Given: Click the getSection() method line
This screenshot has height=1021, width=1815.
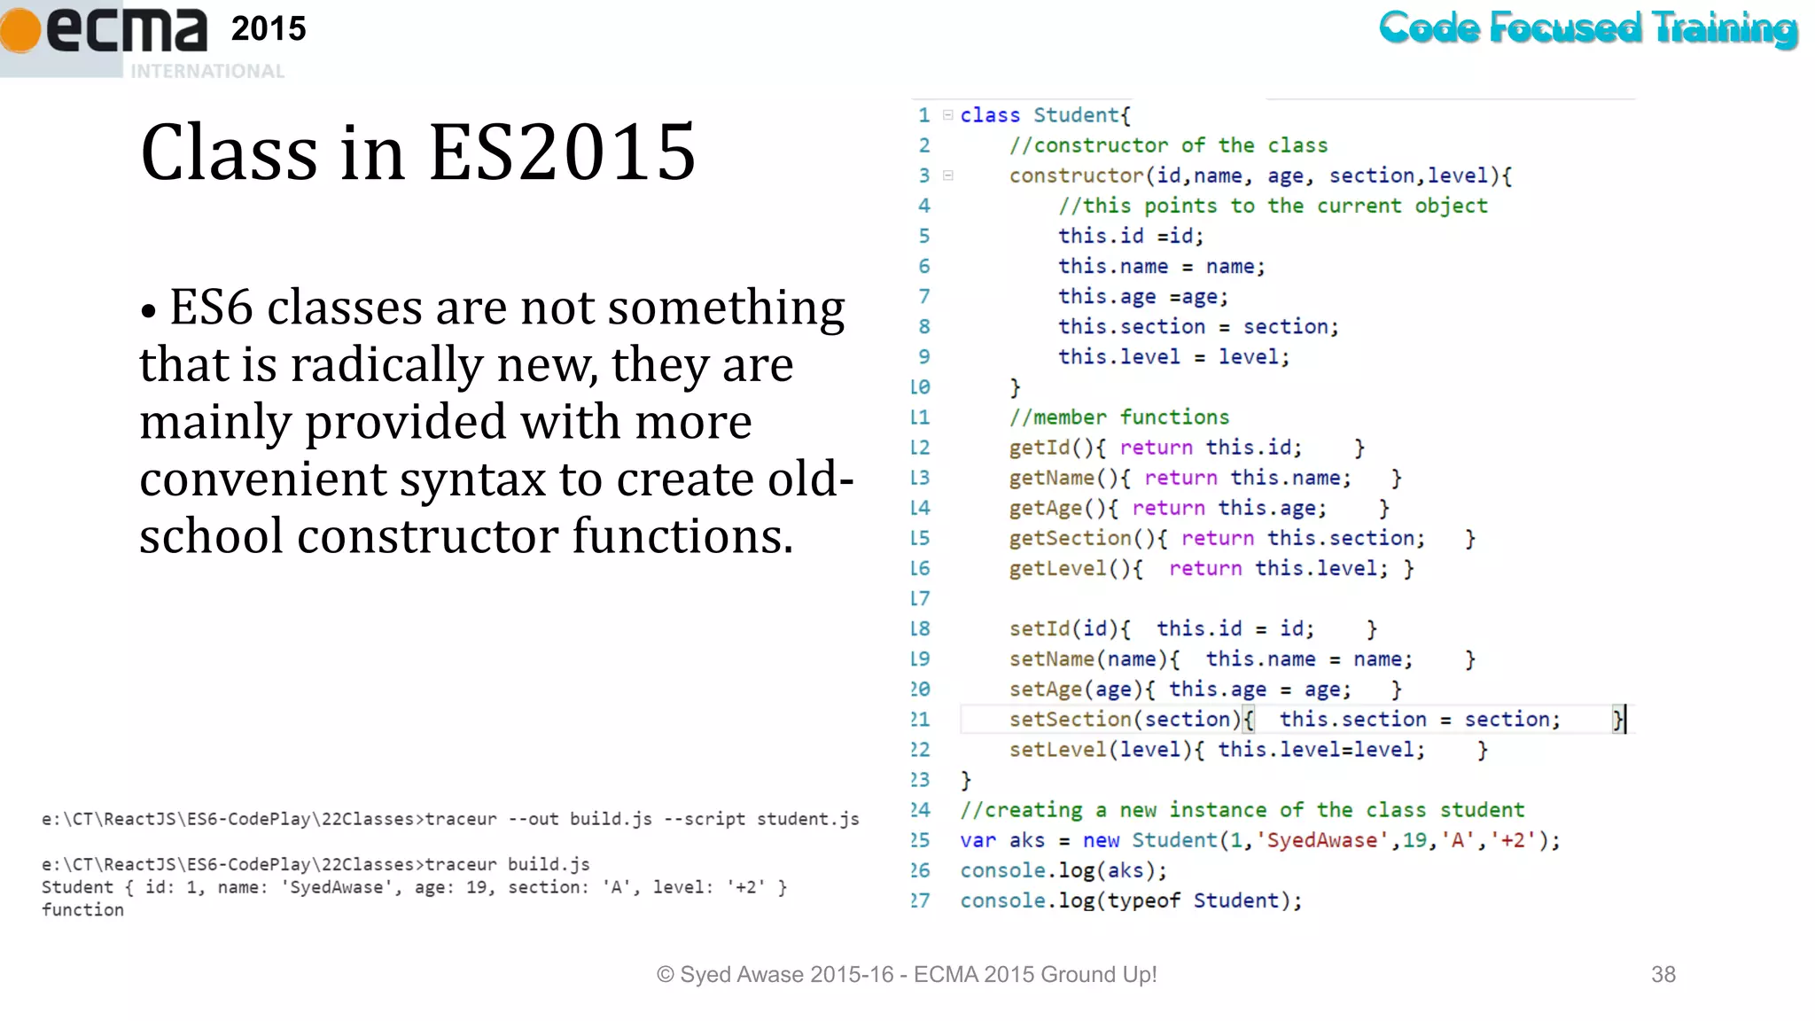Looking at the screenshot, I should (1242, 538).
